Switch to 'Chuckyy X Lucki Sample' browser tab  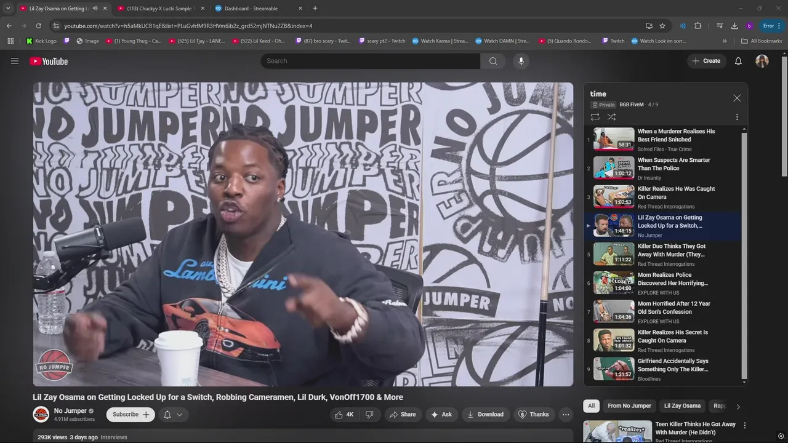[160, 9]
